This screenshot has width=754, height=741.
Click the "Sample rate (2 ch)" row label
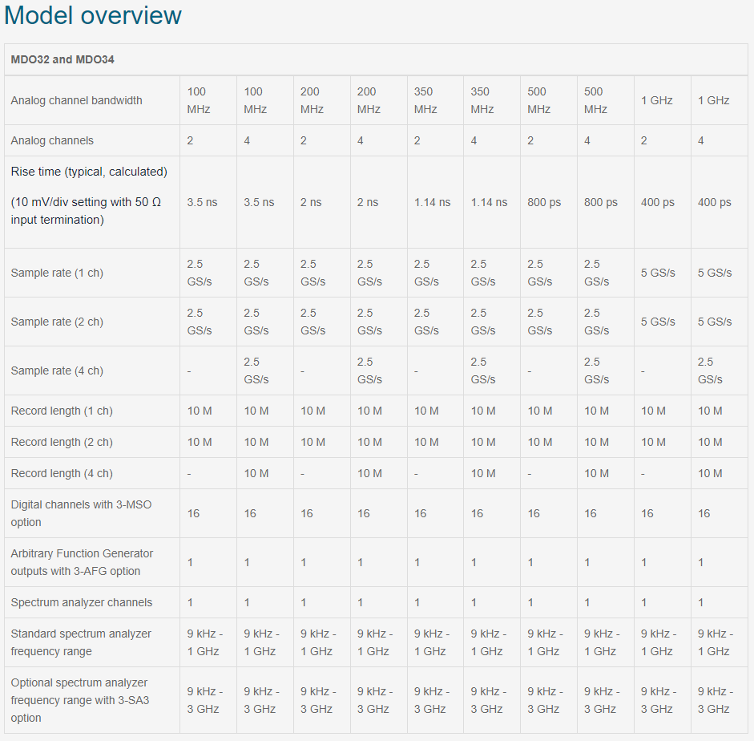tap(57, 322)
